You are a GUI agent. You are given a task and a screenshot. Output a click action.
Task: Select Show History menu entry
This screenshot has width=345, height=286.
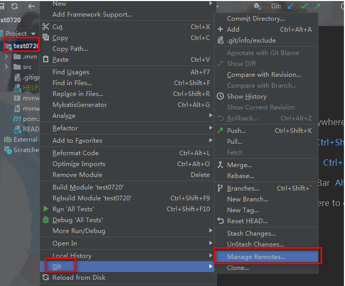tap(246, 97)
